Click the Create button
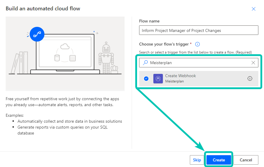 [219, 160]
